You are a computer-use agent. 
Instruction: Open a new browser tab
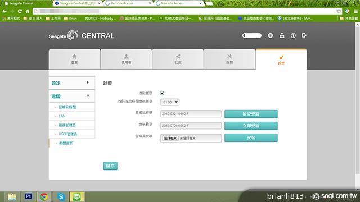click(x=209, y=3)
